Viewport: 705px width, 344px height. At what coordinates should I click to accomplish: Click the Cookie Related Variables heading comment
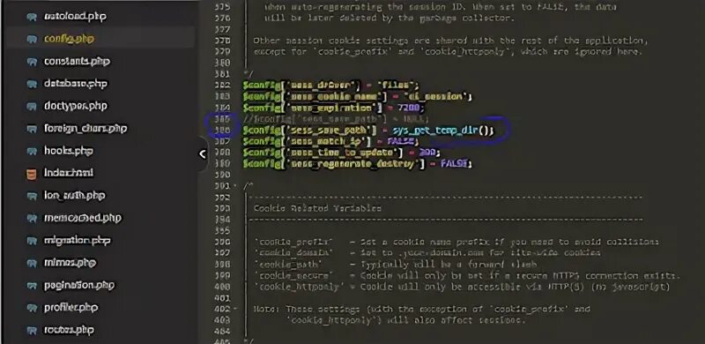coord(317,208)
